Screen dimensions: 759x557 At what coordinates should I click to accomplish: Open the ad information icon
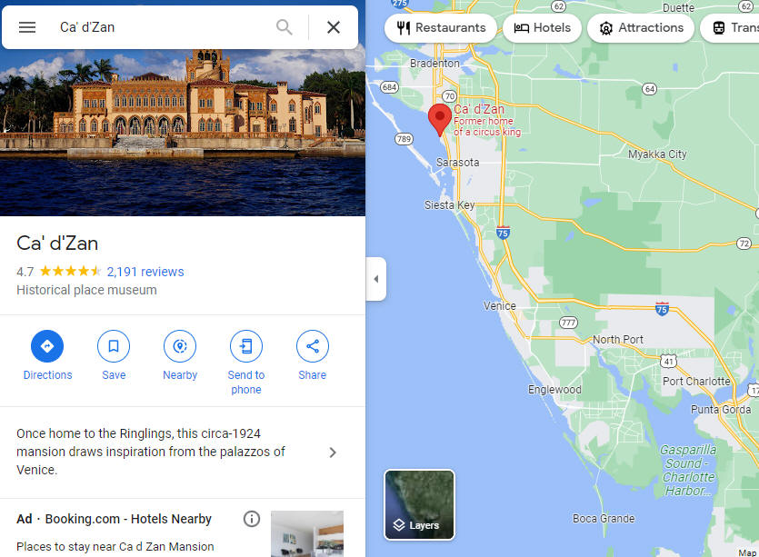(x=252, y=519)
